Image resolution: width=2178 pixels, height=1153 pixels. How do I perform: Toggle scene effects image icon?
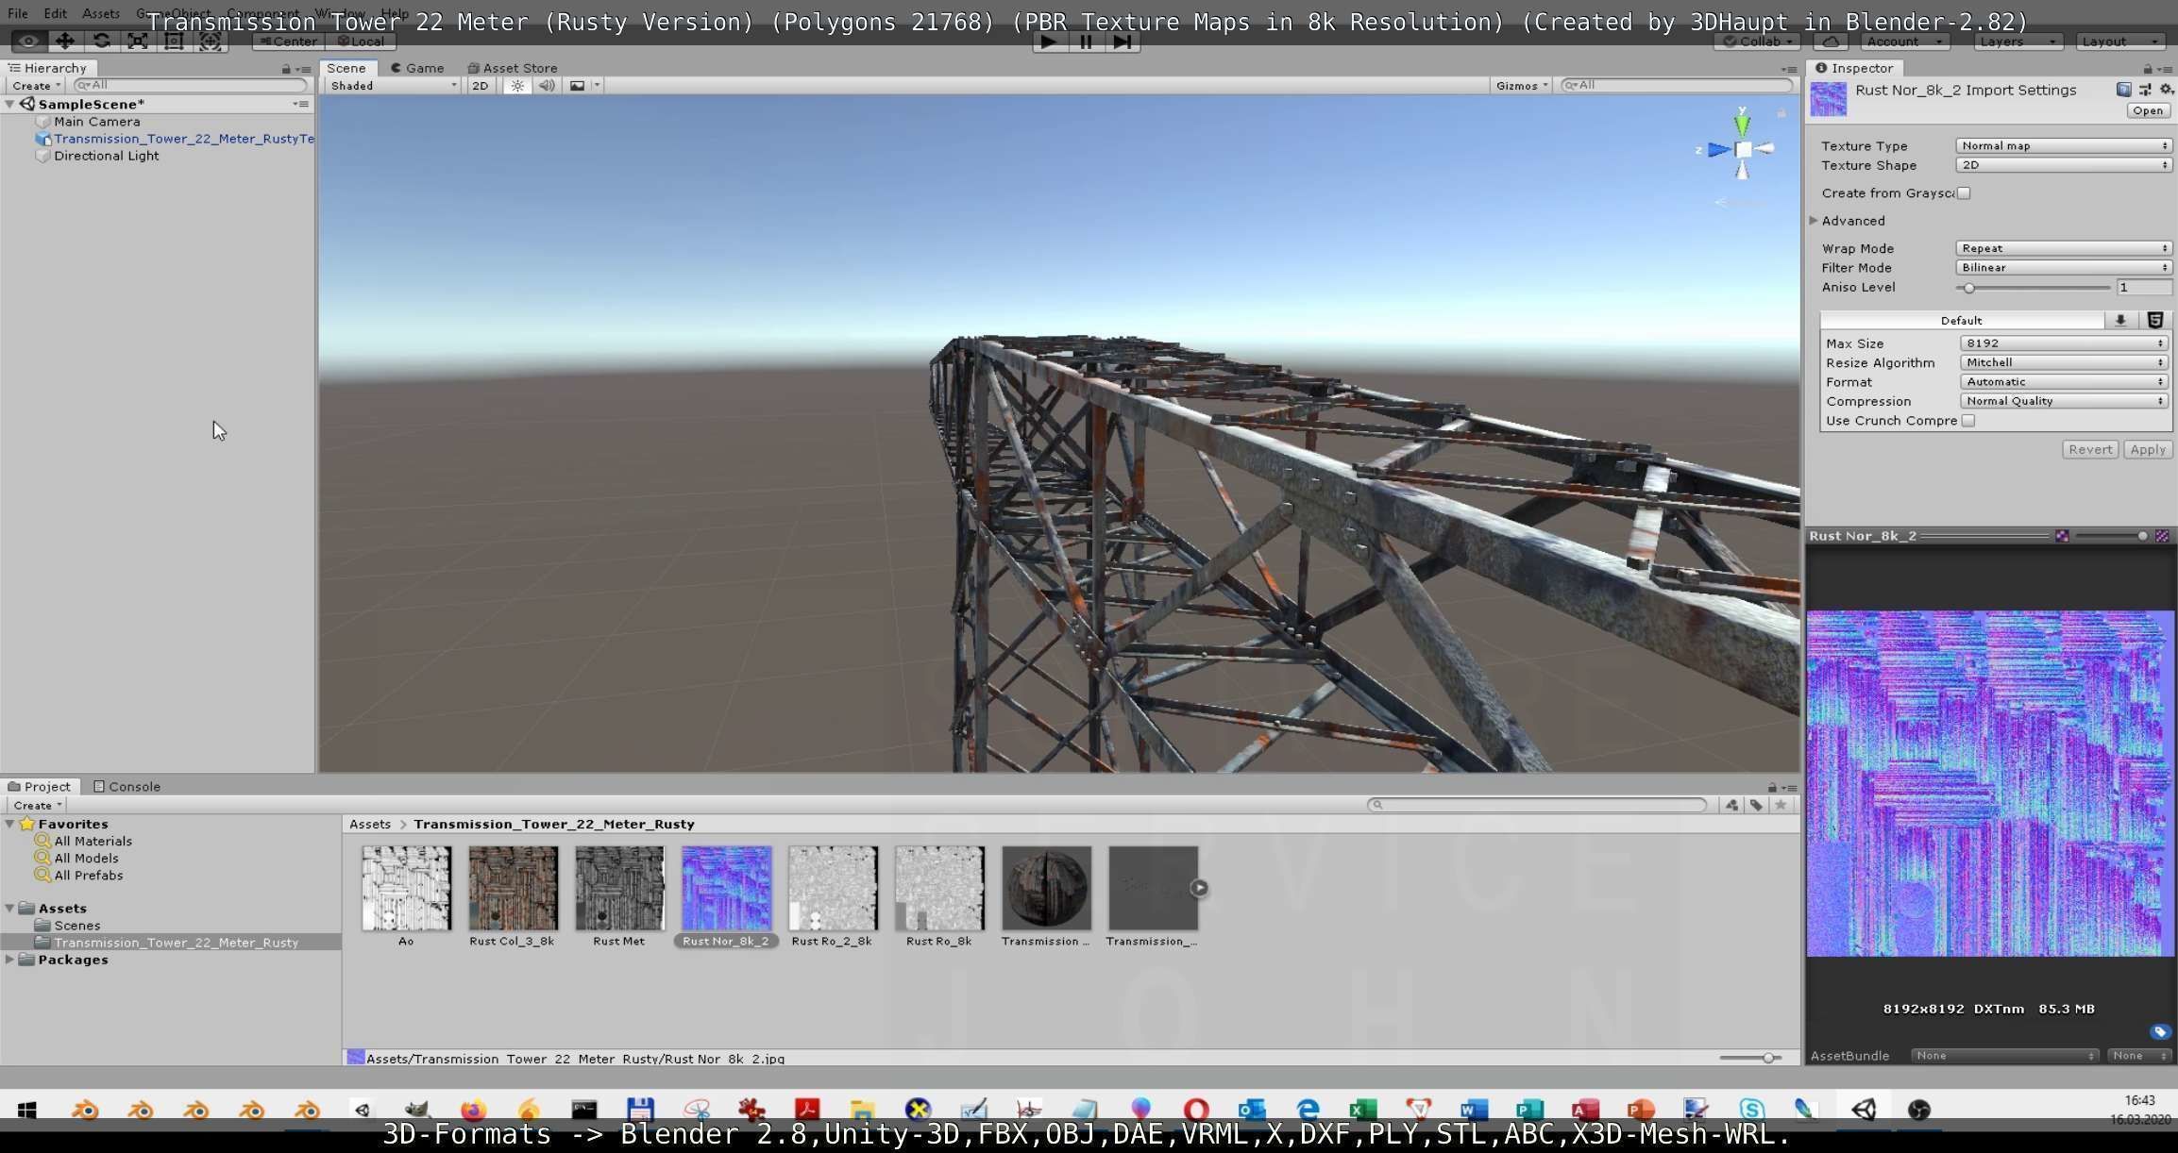point(577,86)
